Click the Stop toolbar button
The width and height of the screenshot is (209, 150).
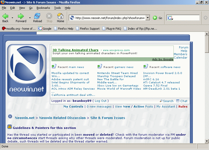click(x=49, y=18)
